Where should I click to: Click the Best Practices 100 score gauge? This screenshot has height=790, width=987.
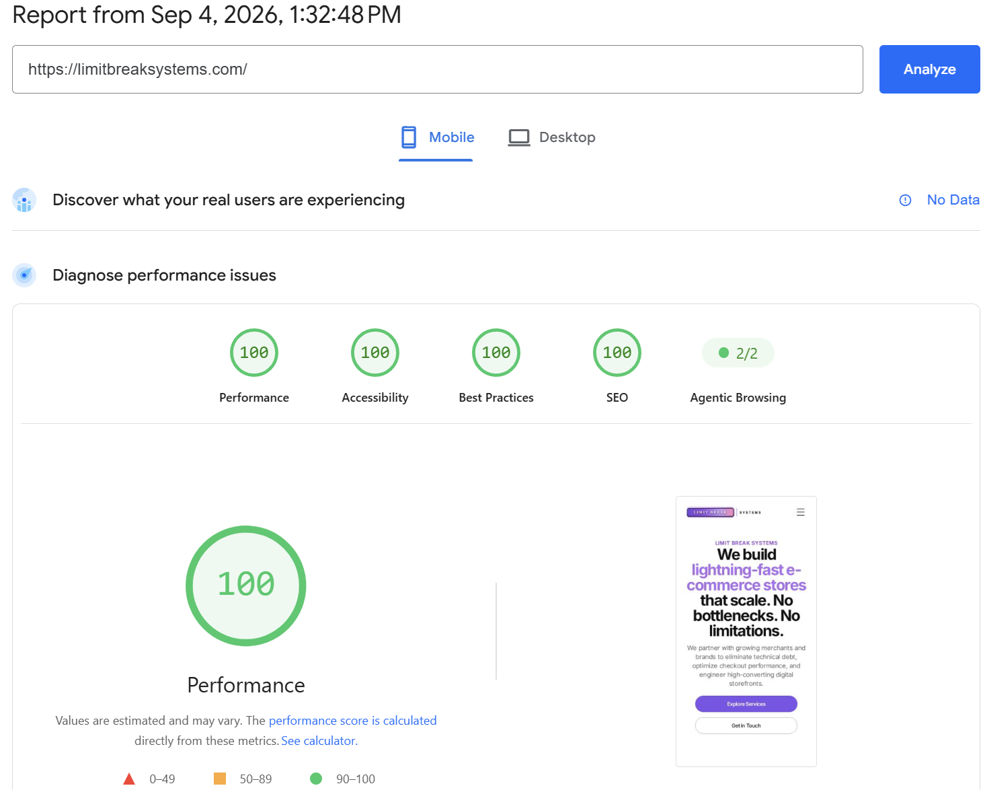(496, 353)
